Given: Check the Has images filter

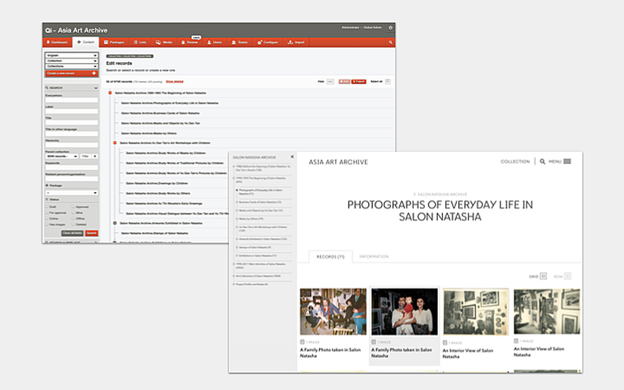Looking at the screenshot, I should tap(47, 223).
